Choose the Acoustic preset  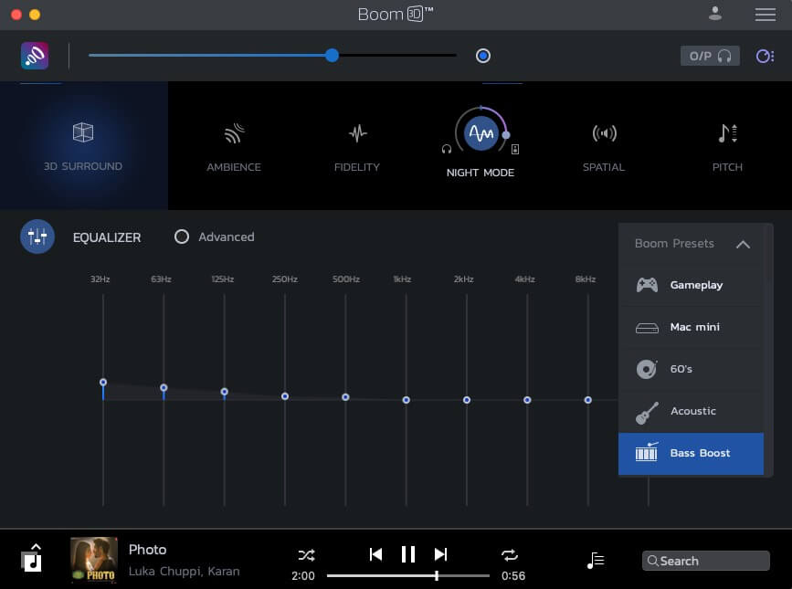[x=691, y=411]
